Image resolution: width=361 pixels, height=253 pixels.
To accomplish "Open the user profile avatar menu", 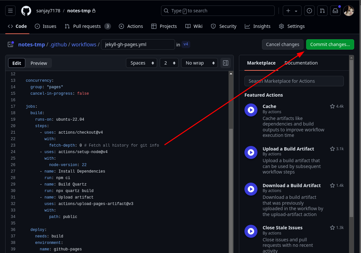I will (x=348, y=11).
